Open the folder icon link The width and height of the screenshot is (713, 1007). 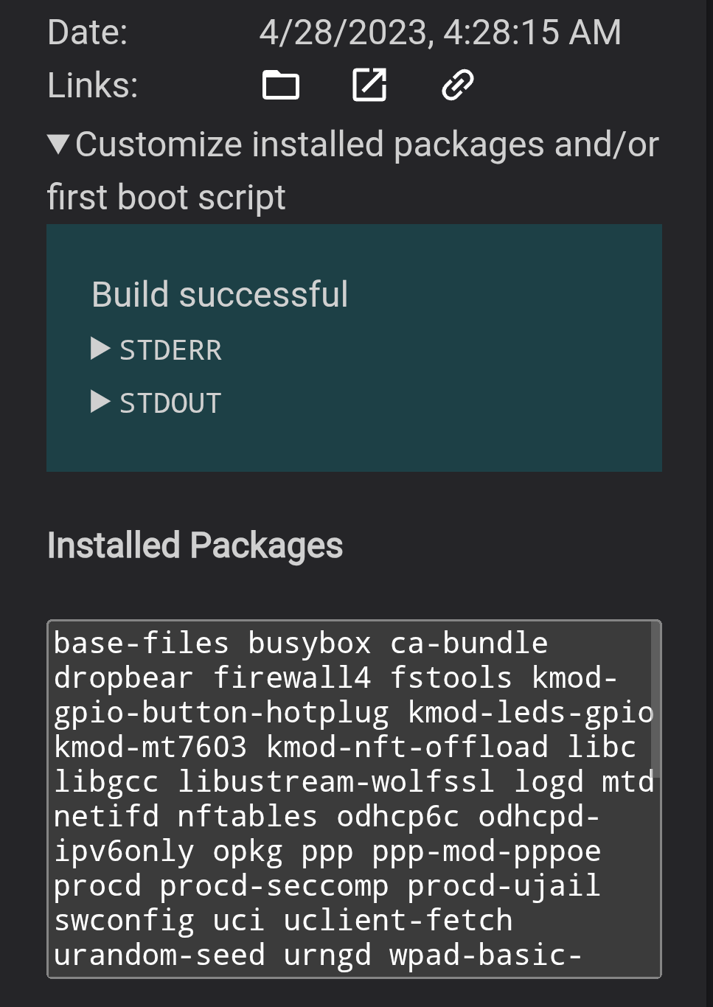(x=281, y=86)
